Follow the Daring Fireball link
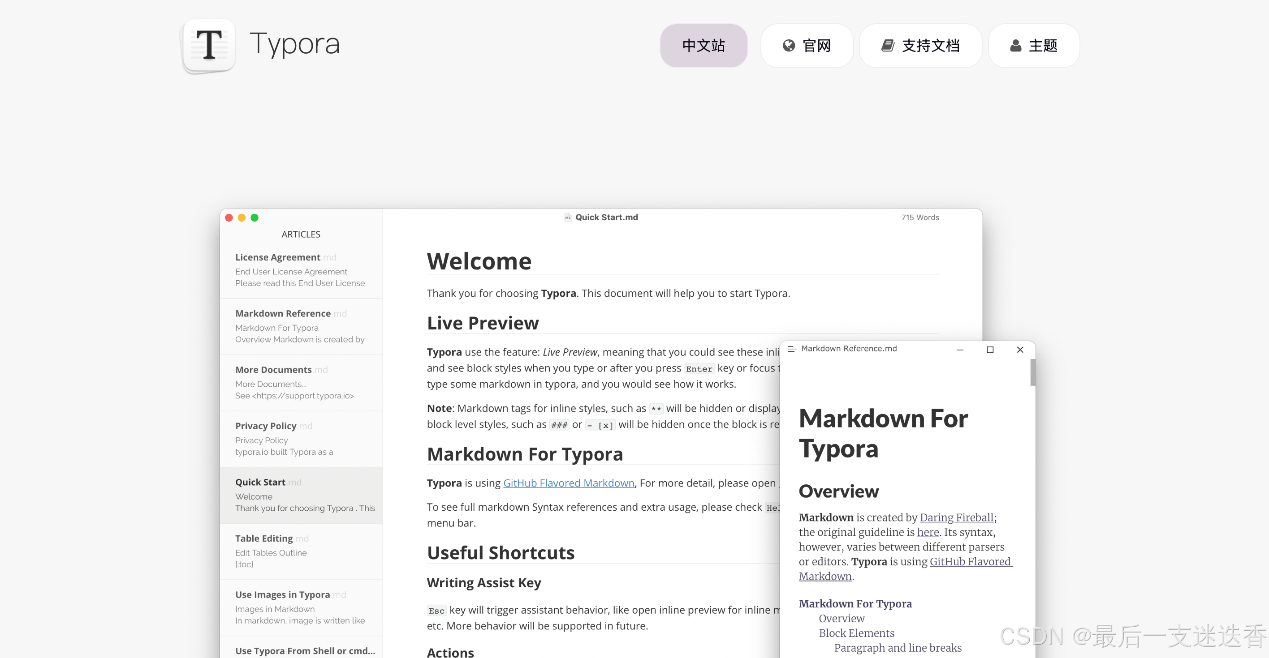This screenshot has height=658, width=1269. 957,517
